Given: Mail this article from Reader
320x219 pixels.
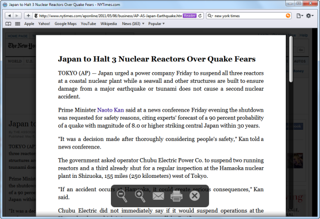Looking at the screenshot, I should (158, 196).
